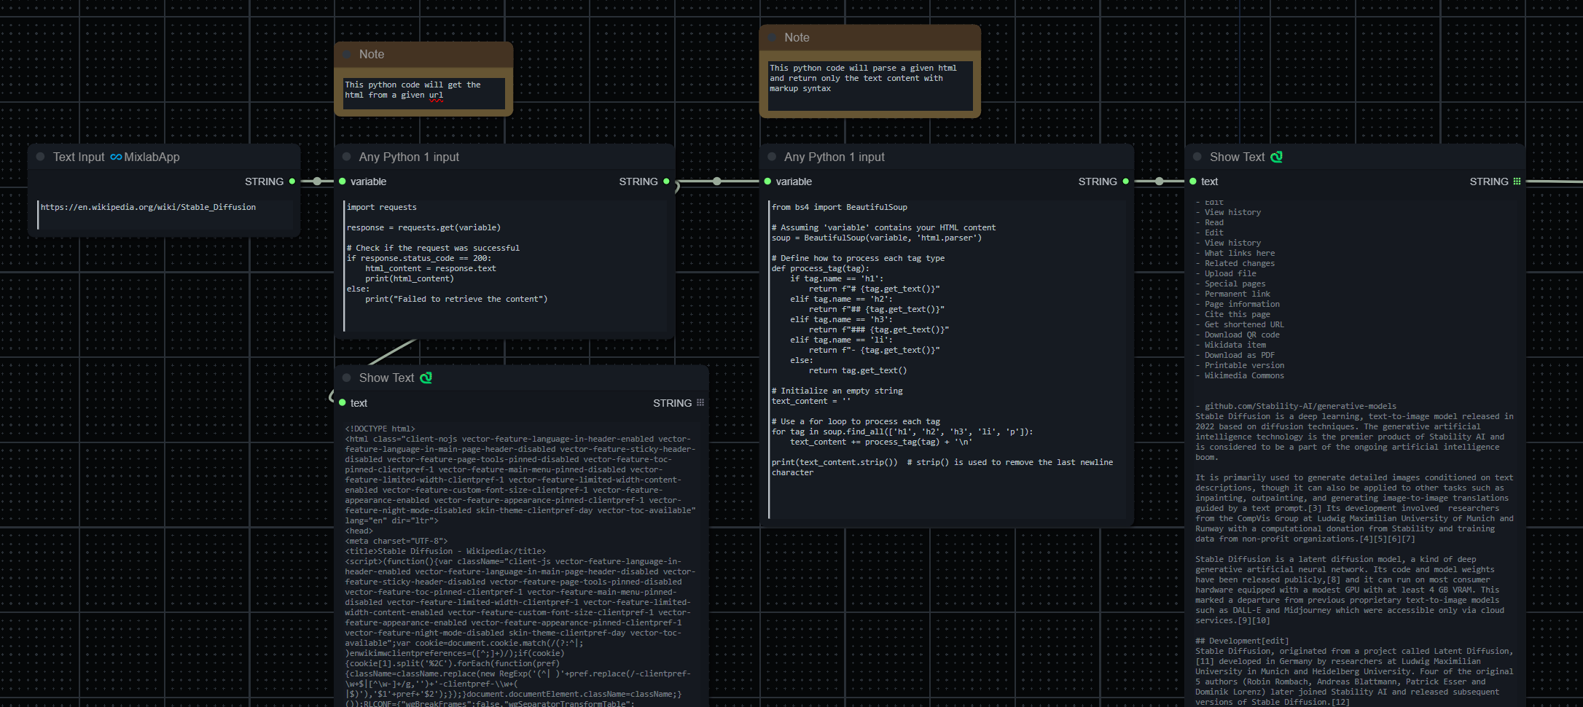
Task: Click STRING output port of Text Input node
Action: 292,181
